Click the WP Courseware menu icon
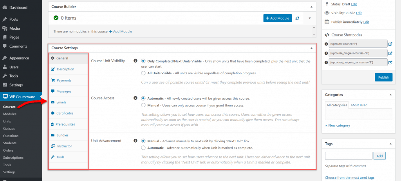This screenshot has width=401, height=181. coord(5,97)
